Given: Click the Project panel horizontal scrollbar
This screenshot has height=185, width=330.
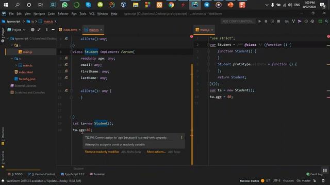Looking at the screenshot, I should pyautogui.click(x=23, y=170).
